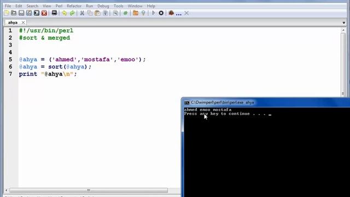Click the computer monitor toolbar icon
The image size is (350, 197).
tap(54, 13)
